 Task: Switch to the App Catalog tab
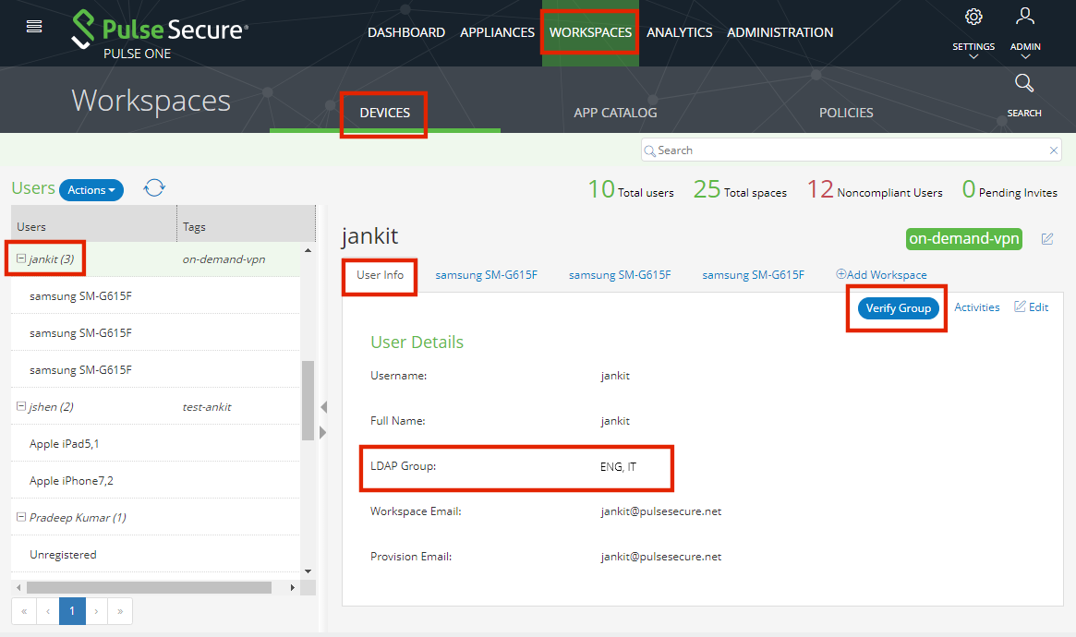click(x=615, y=113)
